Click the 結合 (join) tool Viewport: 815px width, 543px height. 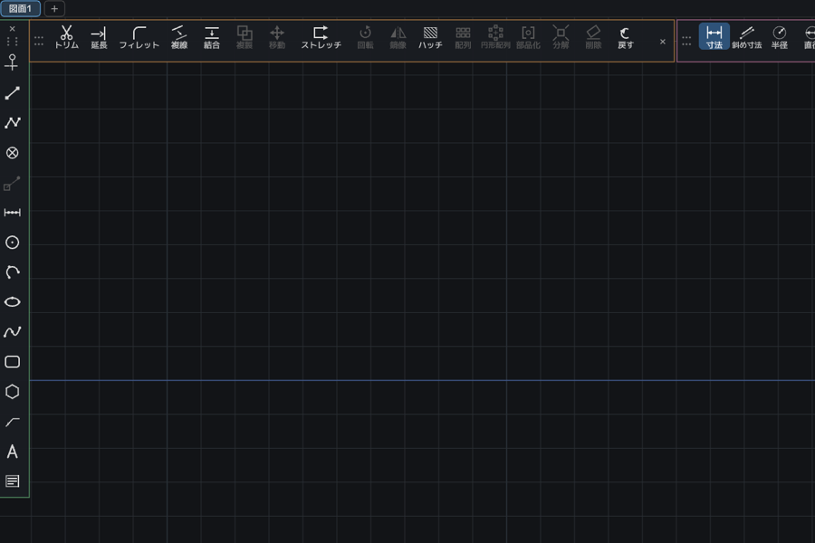(x=212, y=37)
